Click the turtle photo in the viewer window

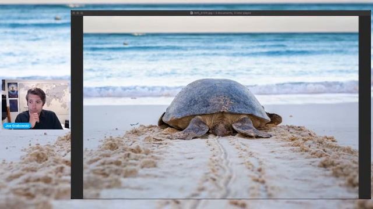(x=221, y=107)
